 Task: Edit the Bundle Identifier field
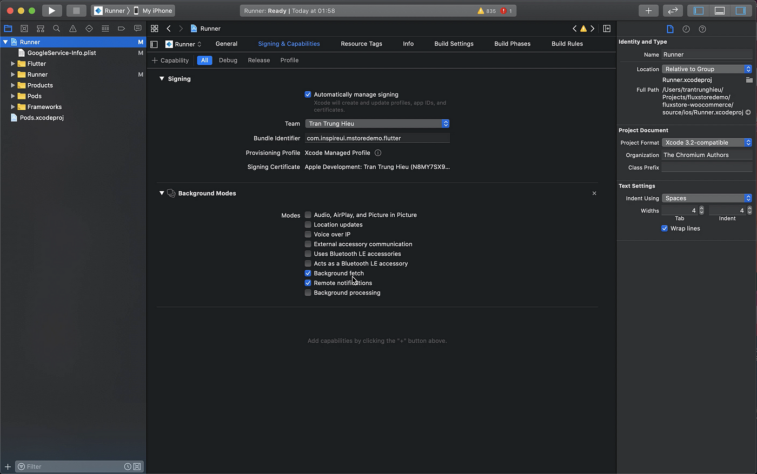pos(377,138)
